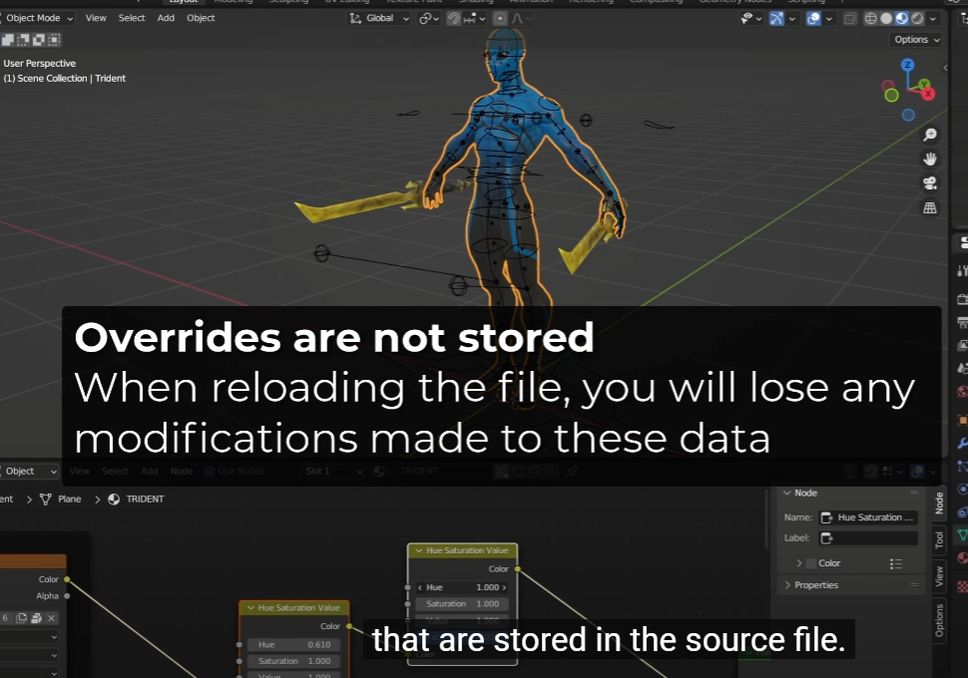The width and height of the screenshot is (968, 678).
Task: Open material properties tab icon
Action: [962, 558]
